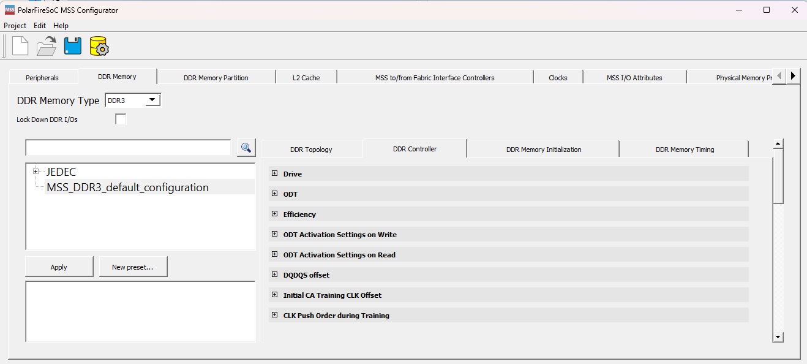Viewport: 807px width, 364px height.
Task: Open the Project menu
Action: click(x=15, y=26)
